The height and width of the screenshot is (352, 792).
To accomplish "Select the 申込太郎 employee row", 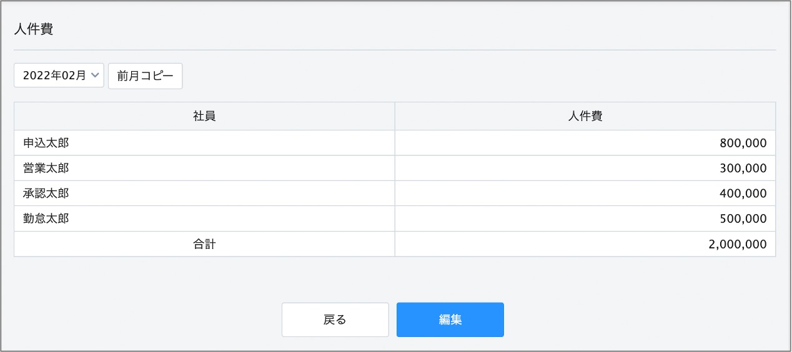I will click(395, 143).
